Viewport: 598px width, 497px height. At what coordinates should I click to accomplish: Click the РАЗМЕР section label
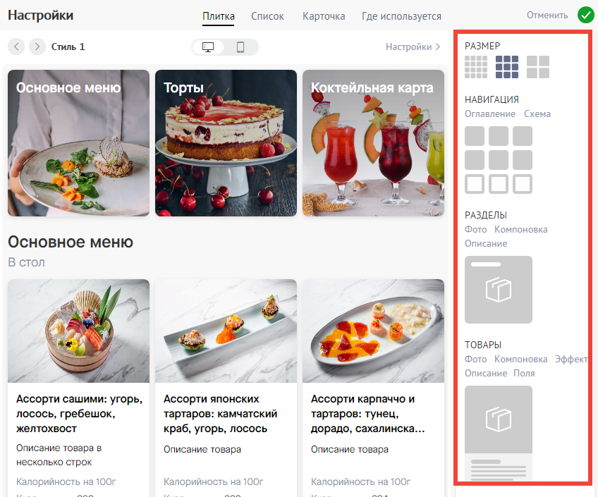pos(482,46)
